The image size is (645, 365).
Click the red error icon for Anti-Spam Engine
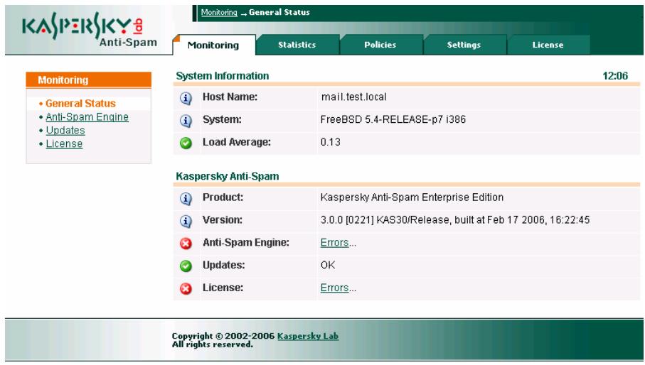click(x=186, y=244)
